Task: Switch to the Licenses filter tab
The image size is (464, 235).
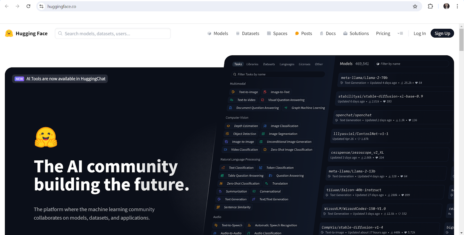Action: [x=304, y=64]
